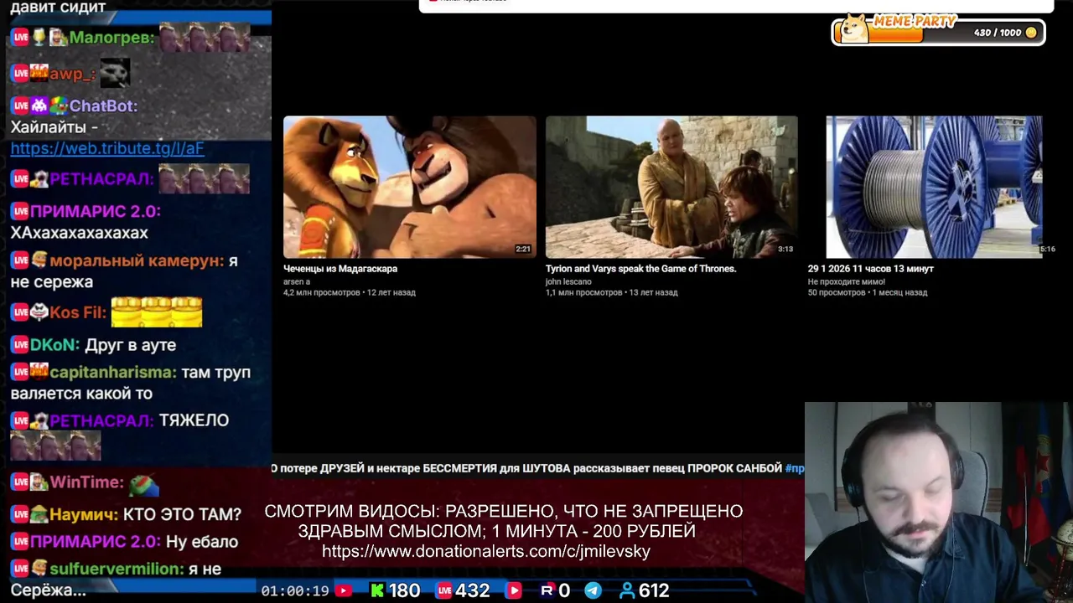Click the ChatBot username in chat
This screenshot has height=603, width=1073.
point(103,106)
